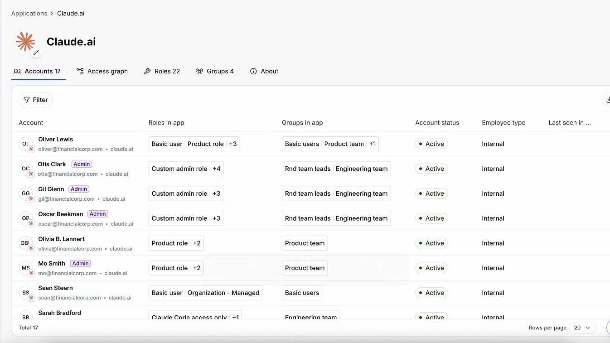Open the About tab

264,71
